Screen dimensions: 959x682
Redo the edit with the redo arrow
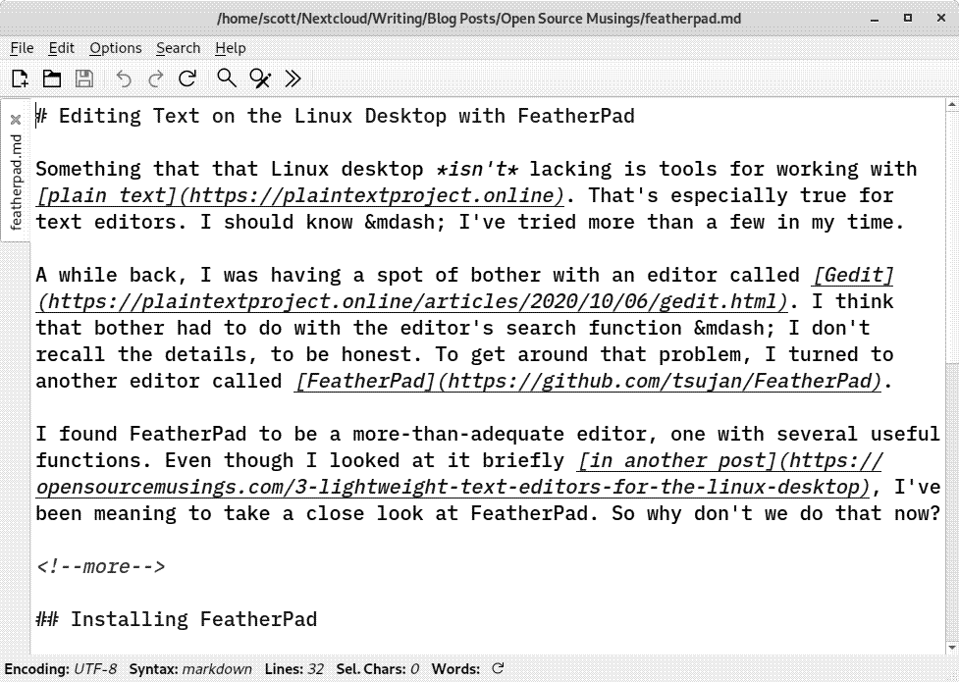click(156, 79)
